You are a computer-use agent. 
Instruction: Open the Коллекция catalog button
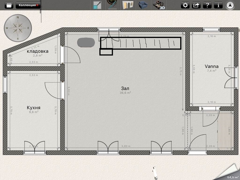point(28,5)
